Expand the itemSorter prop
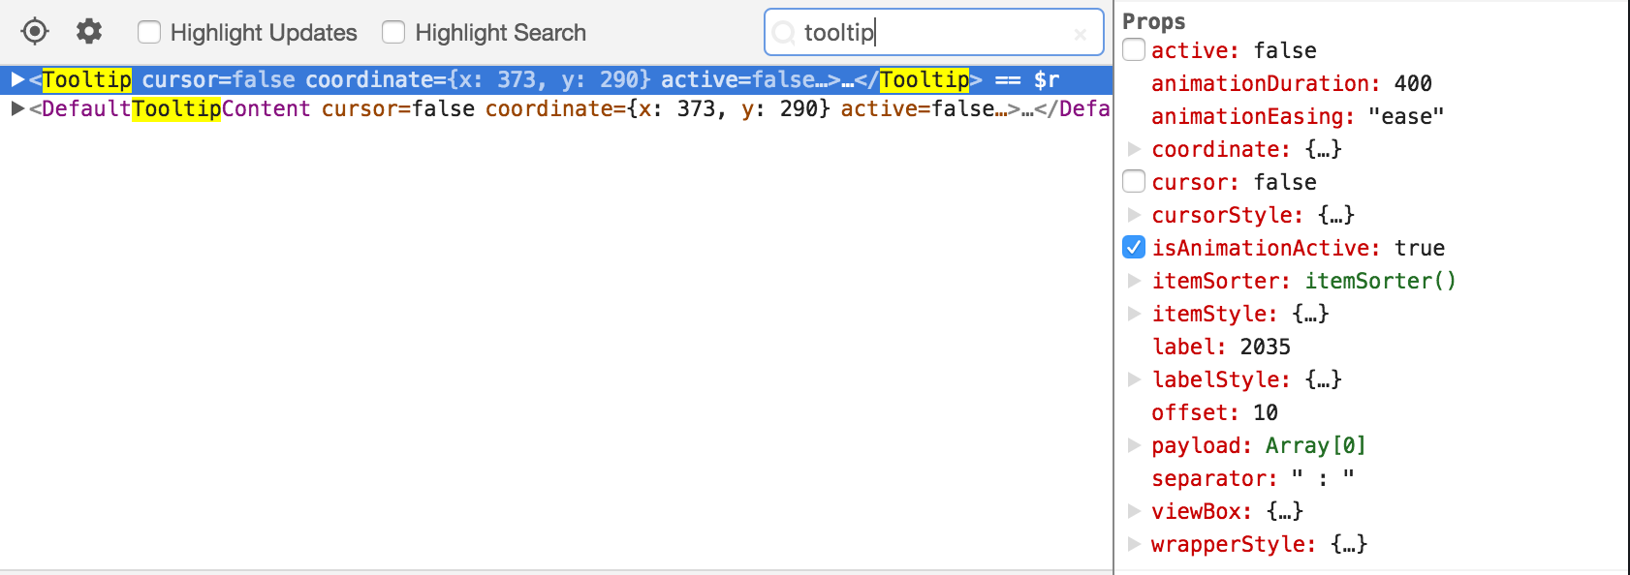This screenshot has height=575, width=1630. pos(1134,281)
